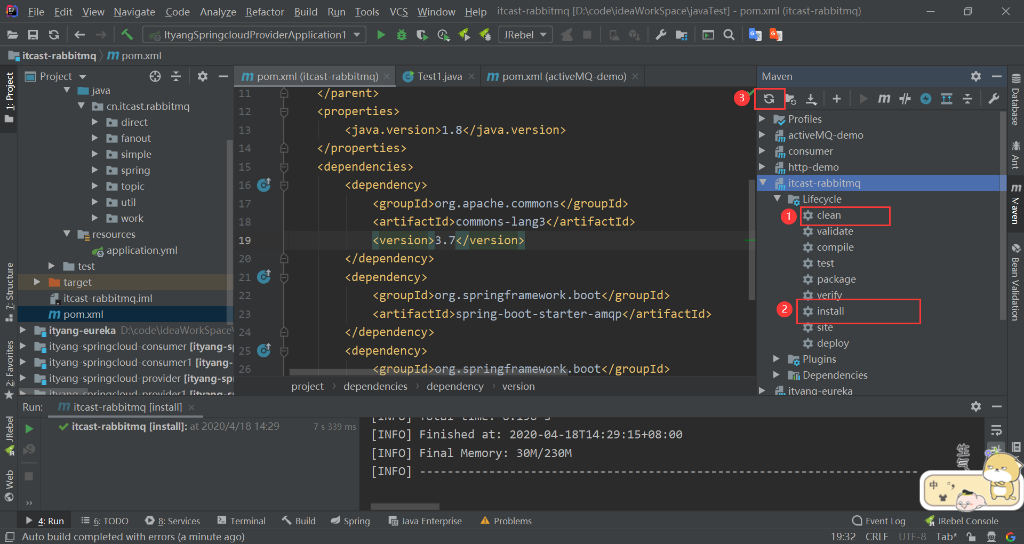Click the Run console horizontal scrollbar

405,506
